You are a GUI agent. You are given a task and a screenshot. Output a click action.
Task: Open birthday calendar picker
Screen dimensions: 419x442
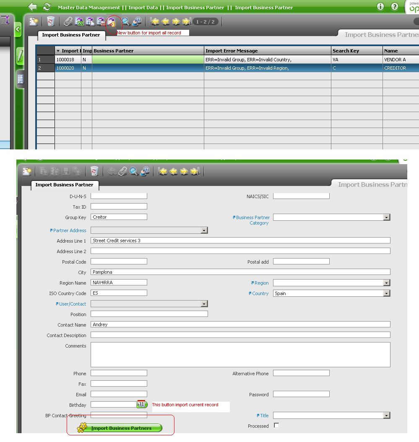[x=141, y=405]
